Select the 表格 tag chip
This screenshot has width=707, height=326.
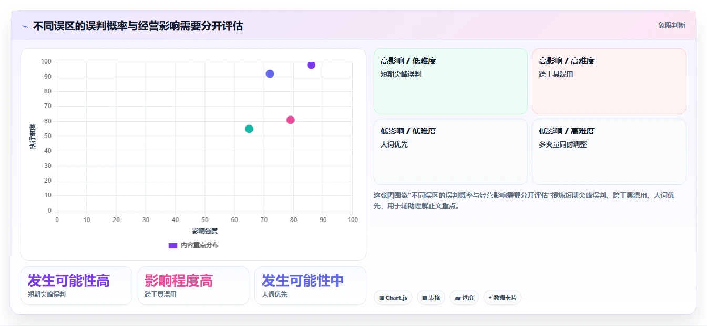click(431, 298)
